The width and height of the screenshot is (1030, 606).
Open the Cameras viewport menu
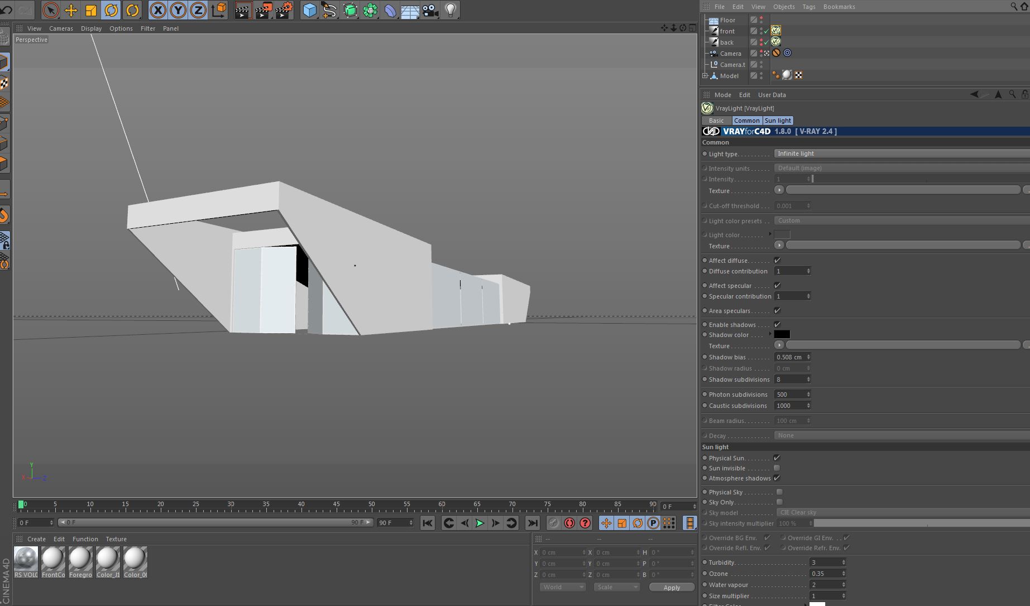click(61, 28)
